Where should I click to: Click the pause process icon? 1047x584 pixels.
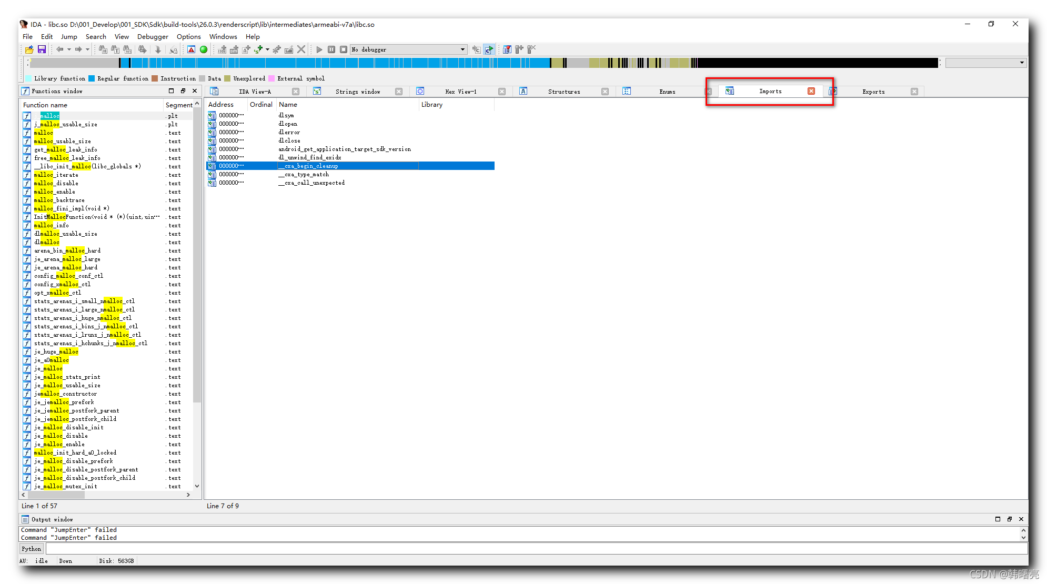pyautogui.click(x=331, y=49)
